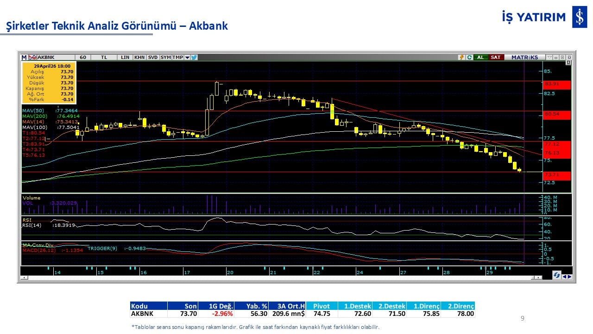593x334 pixels.
Task: Expand the triangle menu beside MATRIKS logo
Action: (549, 58)
